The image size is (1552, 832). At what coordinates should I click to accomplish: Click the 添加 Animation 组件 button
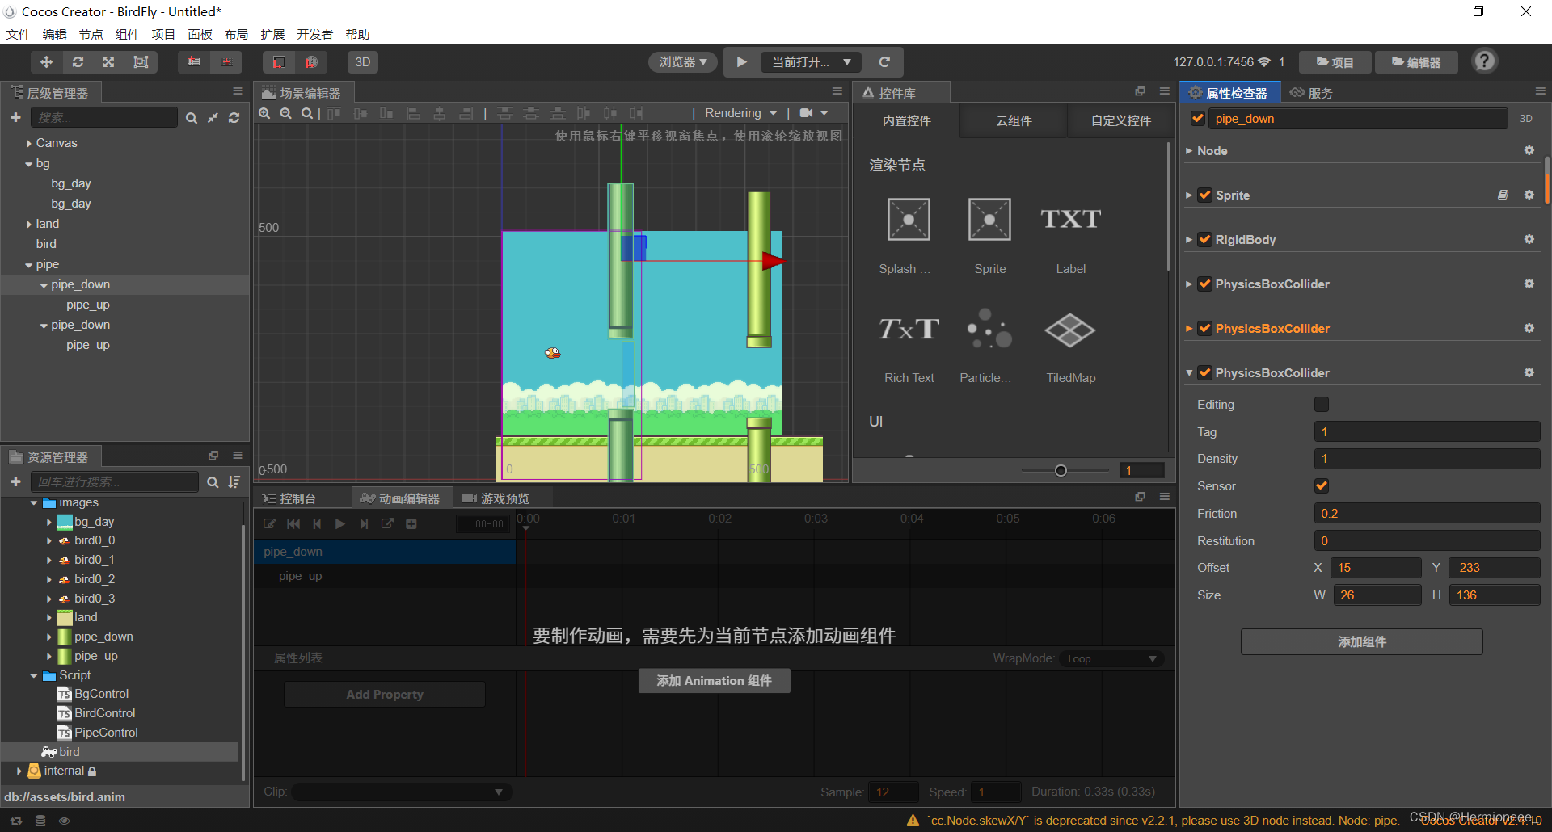coord(714,681)
